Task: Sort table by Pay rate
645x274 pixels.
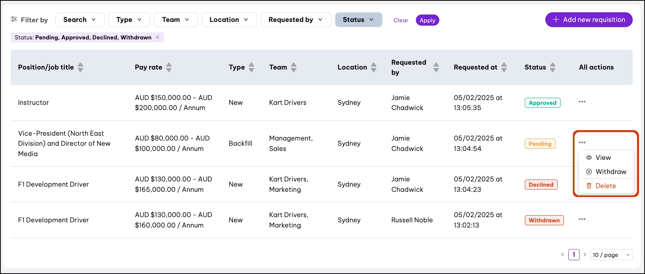Action: (x=169, y=67)
